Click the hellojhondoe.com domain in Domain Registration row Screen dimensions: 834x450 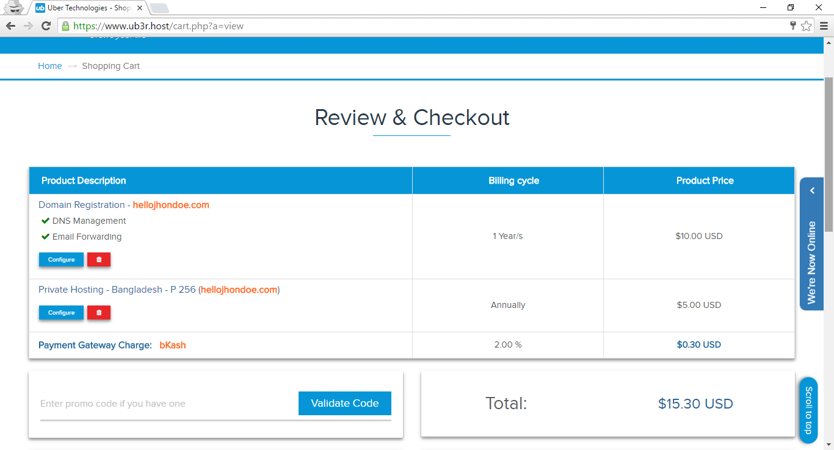171,205
